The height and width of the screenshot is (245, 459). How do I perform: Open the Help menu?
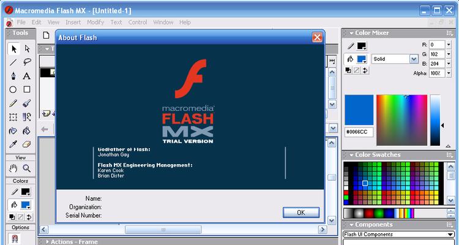pyautogui.click(x=185, y=22)
